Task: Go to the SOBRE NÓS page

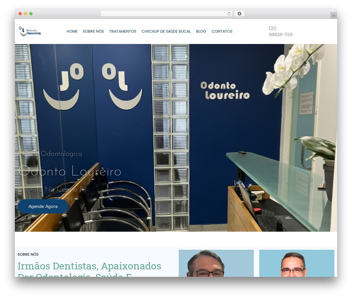Action: 93,31
